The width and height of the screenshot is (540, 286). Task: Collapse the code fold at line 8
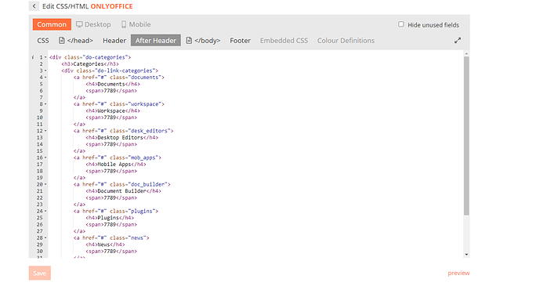[45, 104]
